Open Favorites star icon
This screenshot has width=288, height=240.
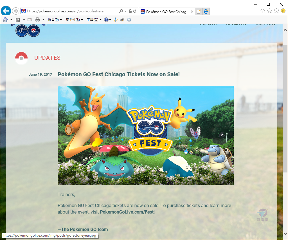point(269,11)
